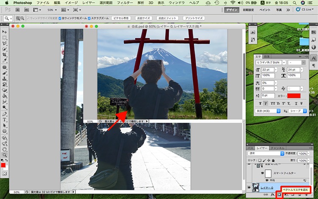Viewport: 318px width, 199px height.
Task: Open the レイヤー menu in menu bar
Action: (89, 3)
